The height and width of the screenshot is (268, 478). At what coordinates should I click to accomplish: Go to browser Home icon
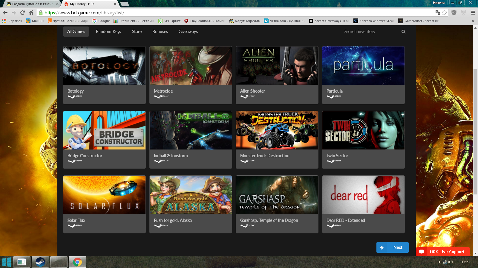[x=31, y=13]
